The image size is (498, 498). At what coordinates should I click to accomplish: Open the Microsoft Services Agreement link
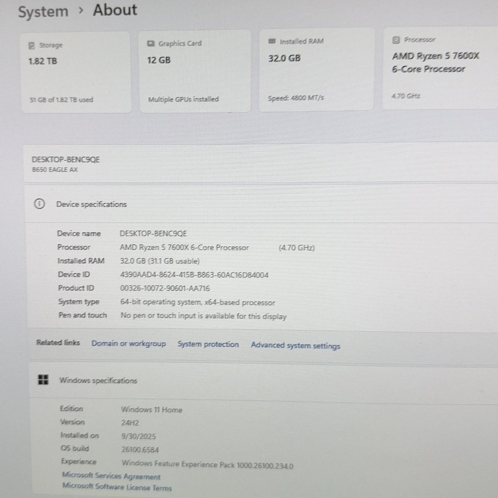(111, 476)
